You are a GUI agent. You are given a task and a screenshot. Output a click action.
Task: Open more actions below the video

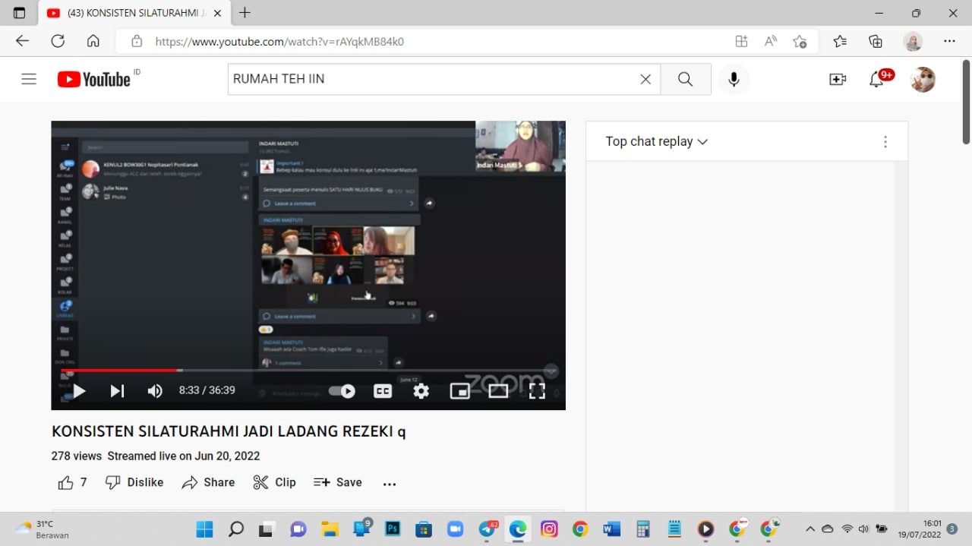point(390,483)
